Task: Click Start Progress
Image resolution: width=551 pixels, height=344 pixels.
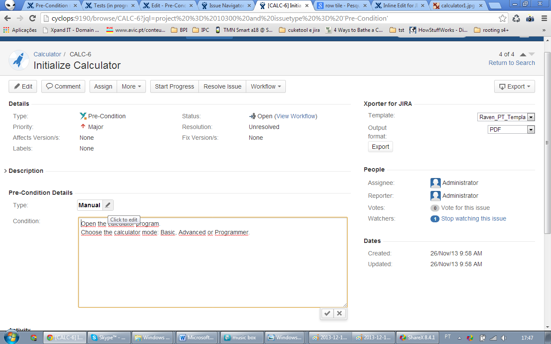Action: coord(174,86)
